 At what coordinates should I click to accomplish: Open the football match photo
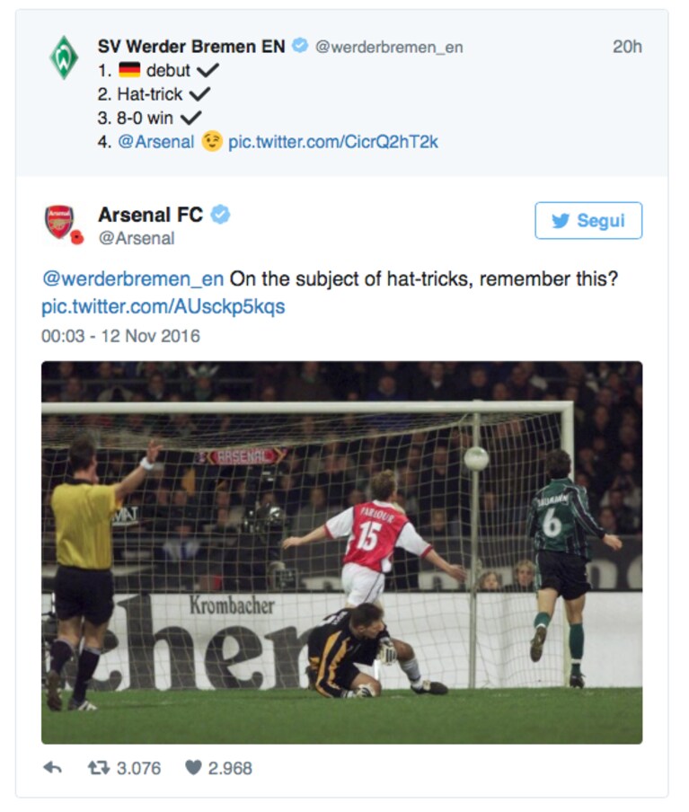pos(342,552)
